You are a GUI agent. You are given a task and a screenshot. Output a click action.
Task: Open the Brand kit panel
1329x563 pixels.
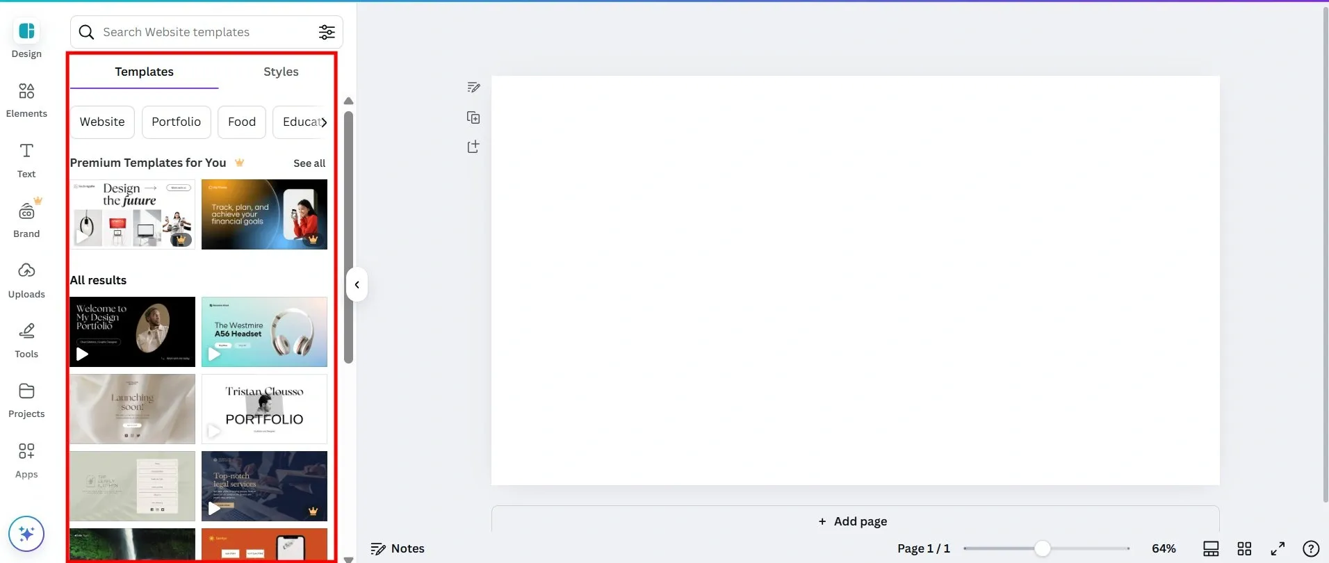point(26,219)
